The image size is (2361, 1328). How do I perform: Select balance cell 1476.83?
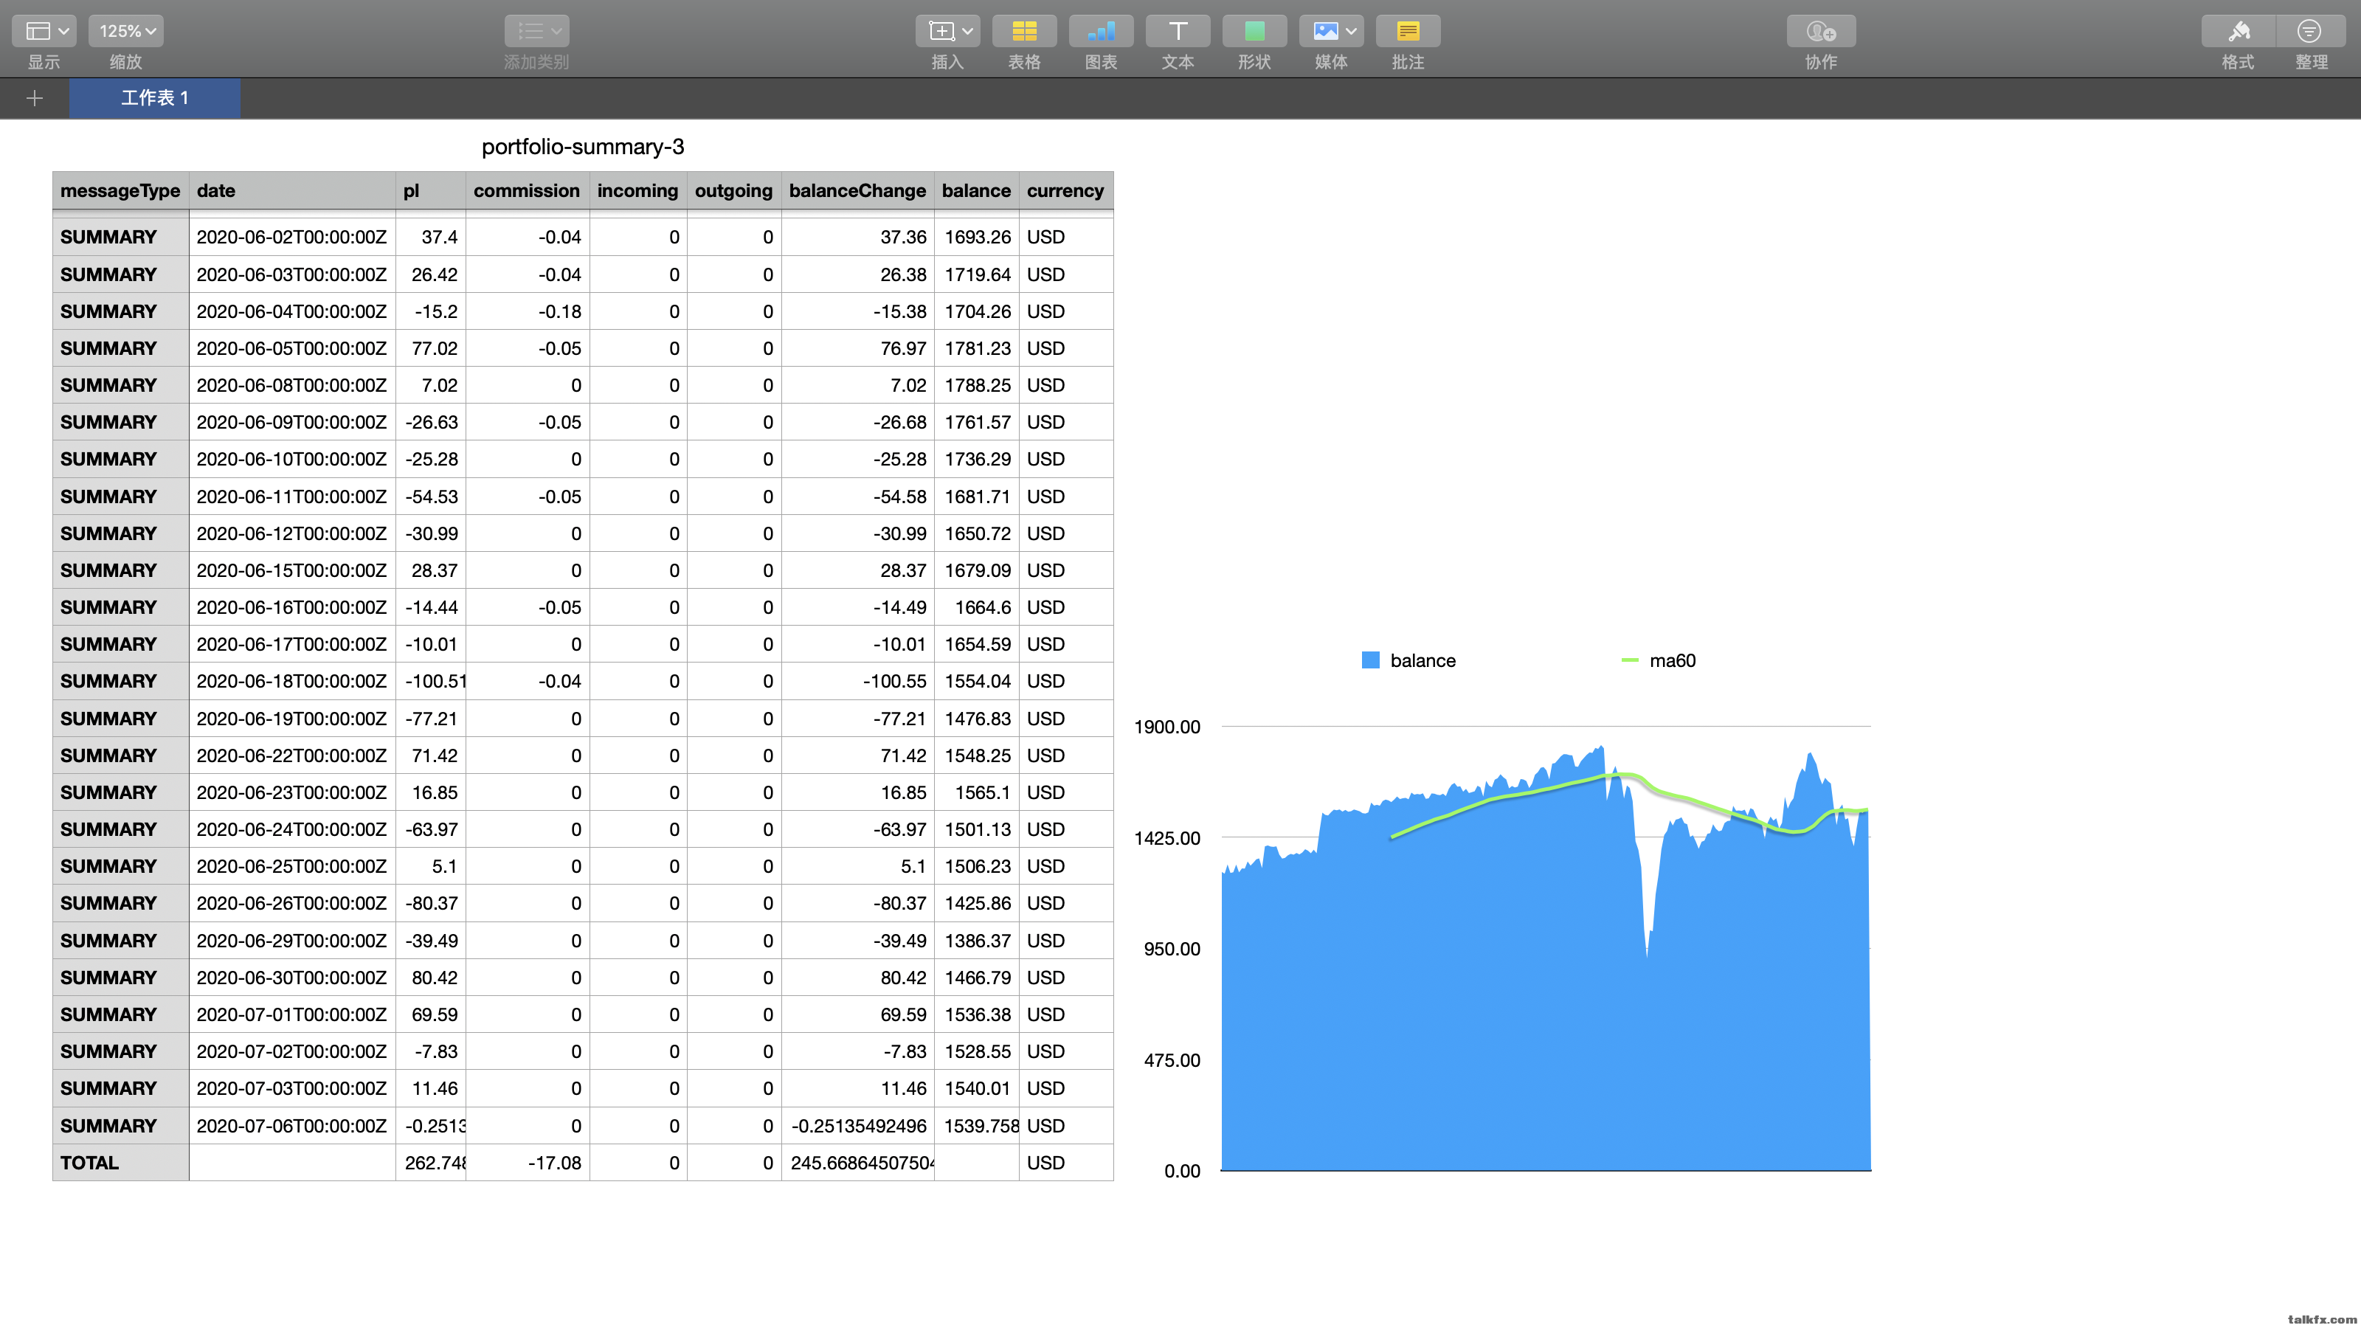976,719
